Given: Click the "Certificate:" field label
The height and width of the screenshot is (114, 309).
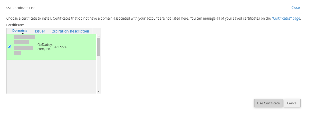Looking at the screenshot, I should coord(15,25).
